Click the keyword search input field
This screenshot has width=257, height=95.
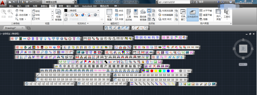pyautogui.click(x=174, y=2)
